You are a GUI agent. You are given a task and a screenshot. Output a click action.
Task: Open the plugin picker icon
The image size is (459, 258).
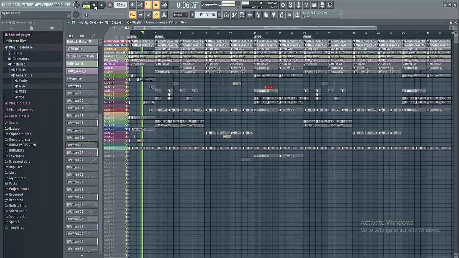[x=274, y=15]
